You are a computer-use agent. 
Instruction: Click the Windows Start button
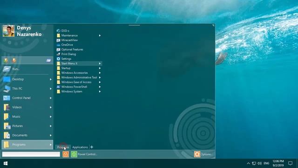pyautogui.click(x=6, y=163)
